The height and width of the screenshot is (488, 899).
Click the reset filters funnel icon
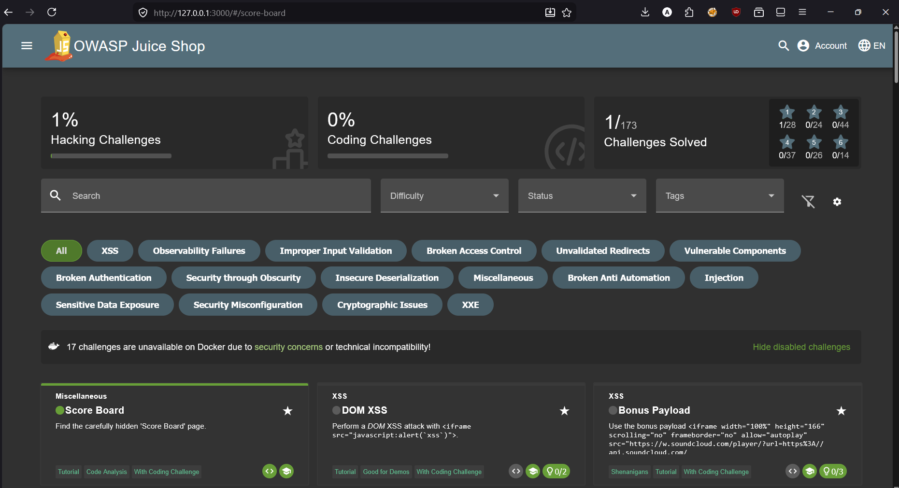808,201
